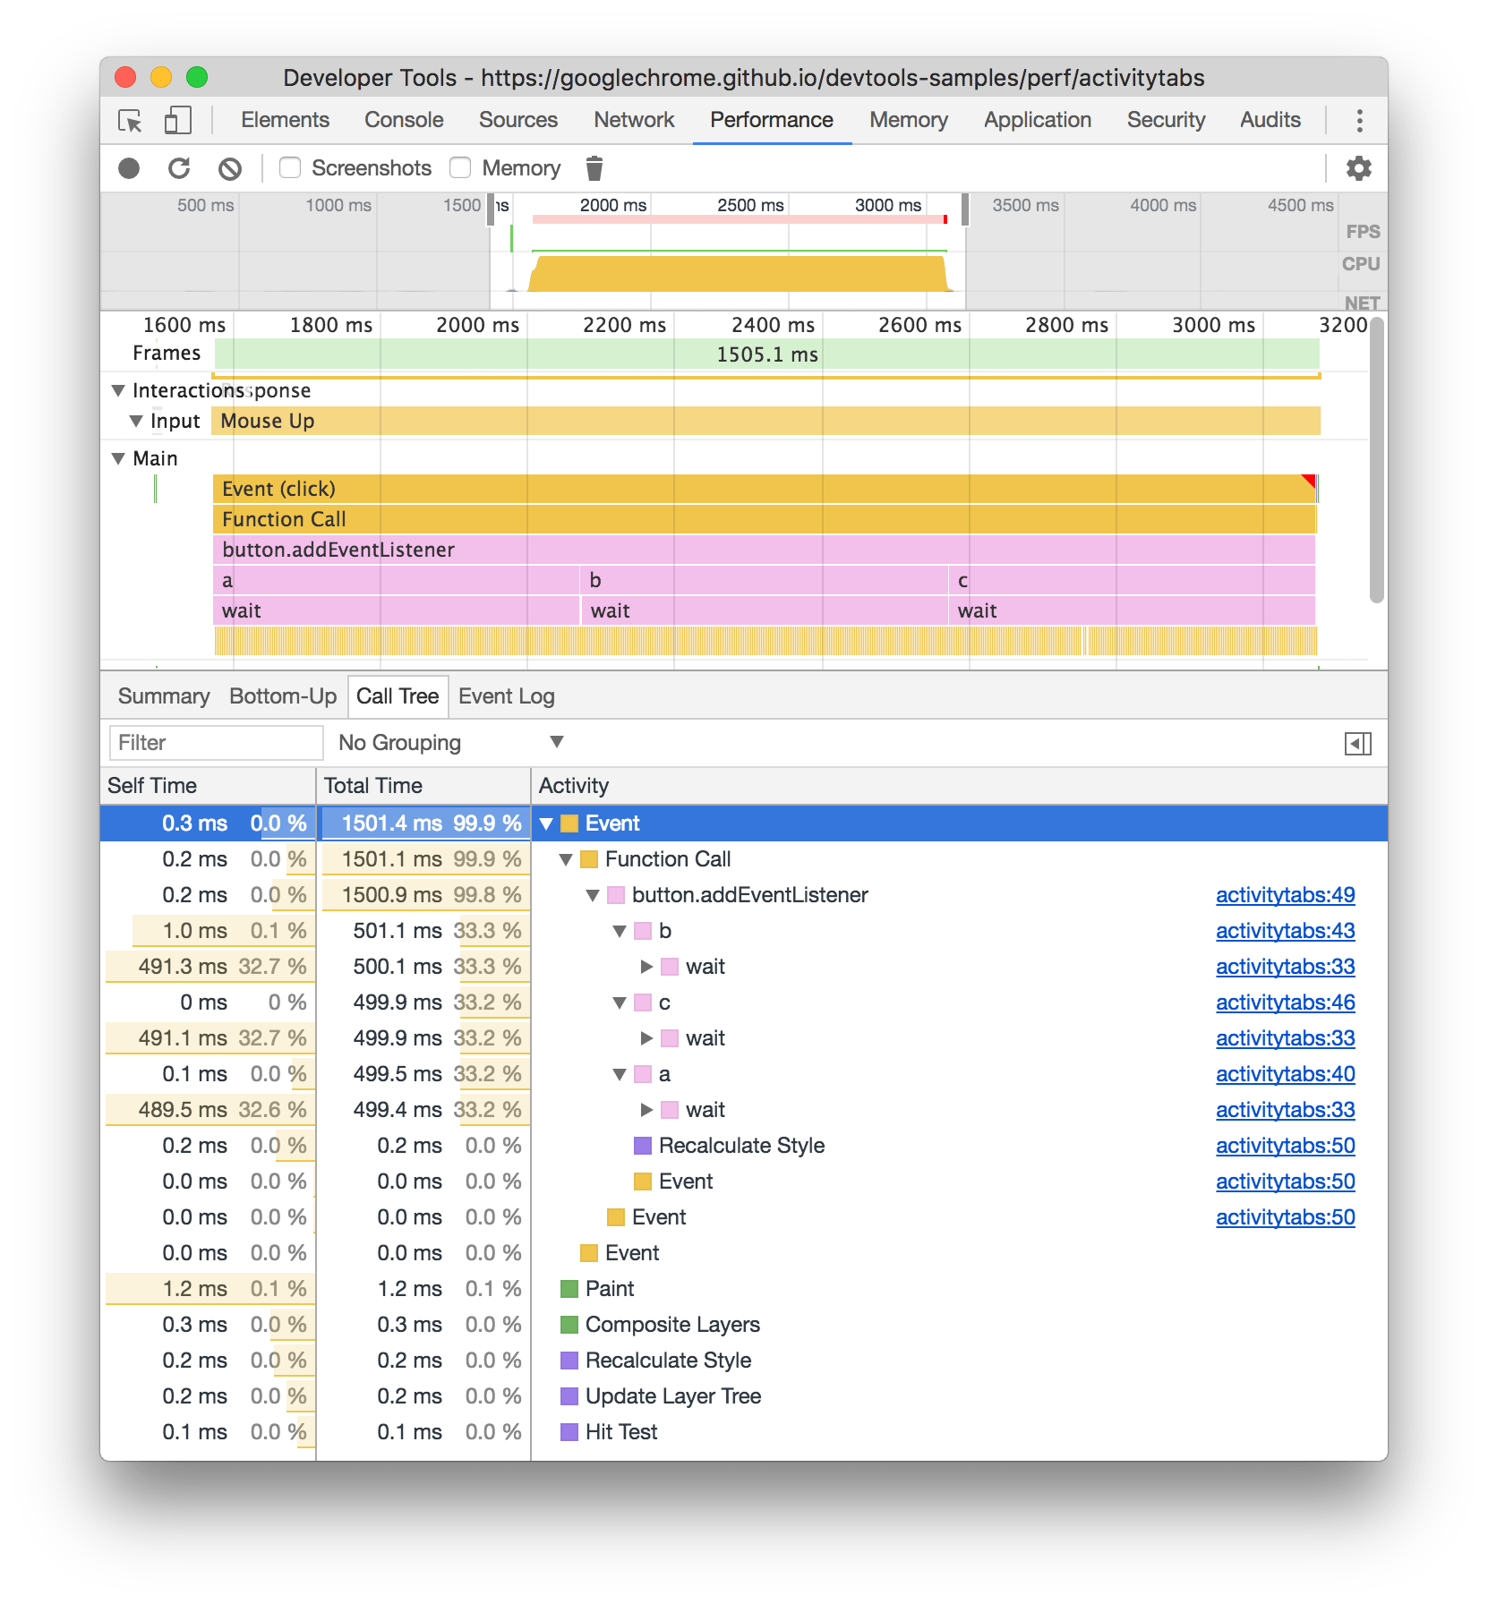Click inside the Filter input field
Image resolution: width=1488 pixels, height=1604 pixels.
[215, 742]
